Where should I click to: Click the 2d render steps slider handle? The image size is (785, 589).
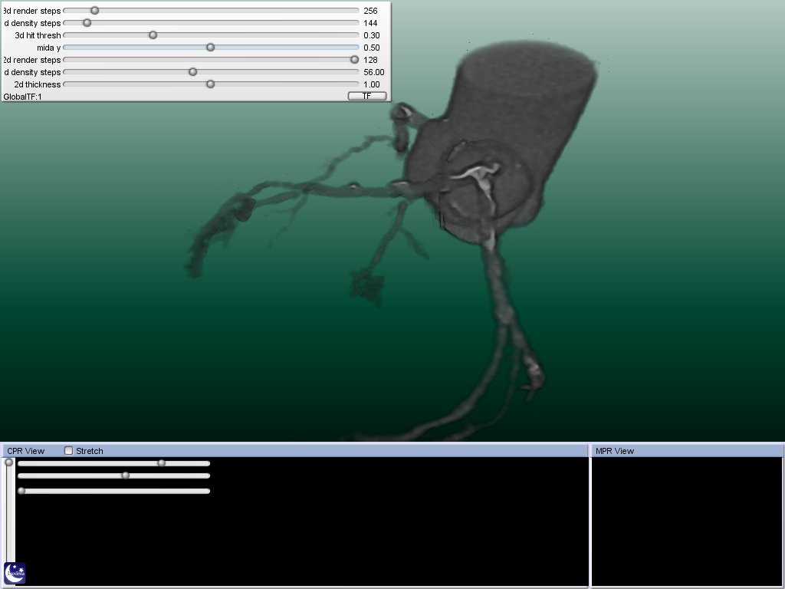tap(354, 60)
